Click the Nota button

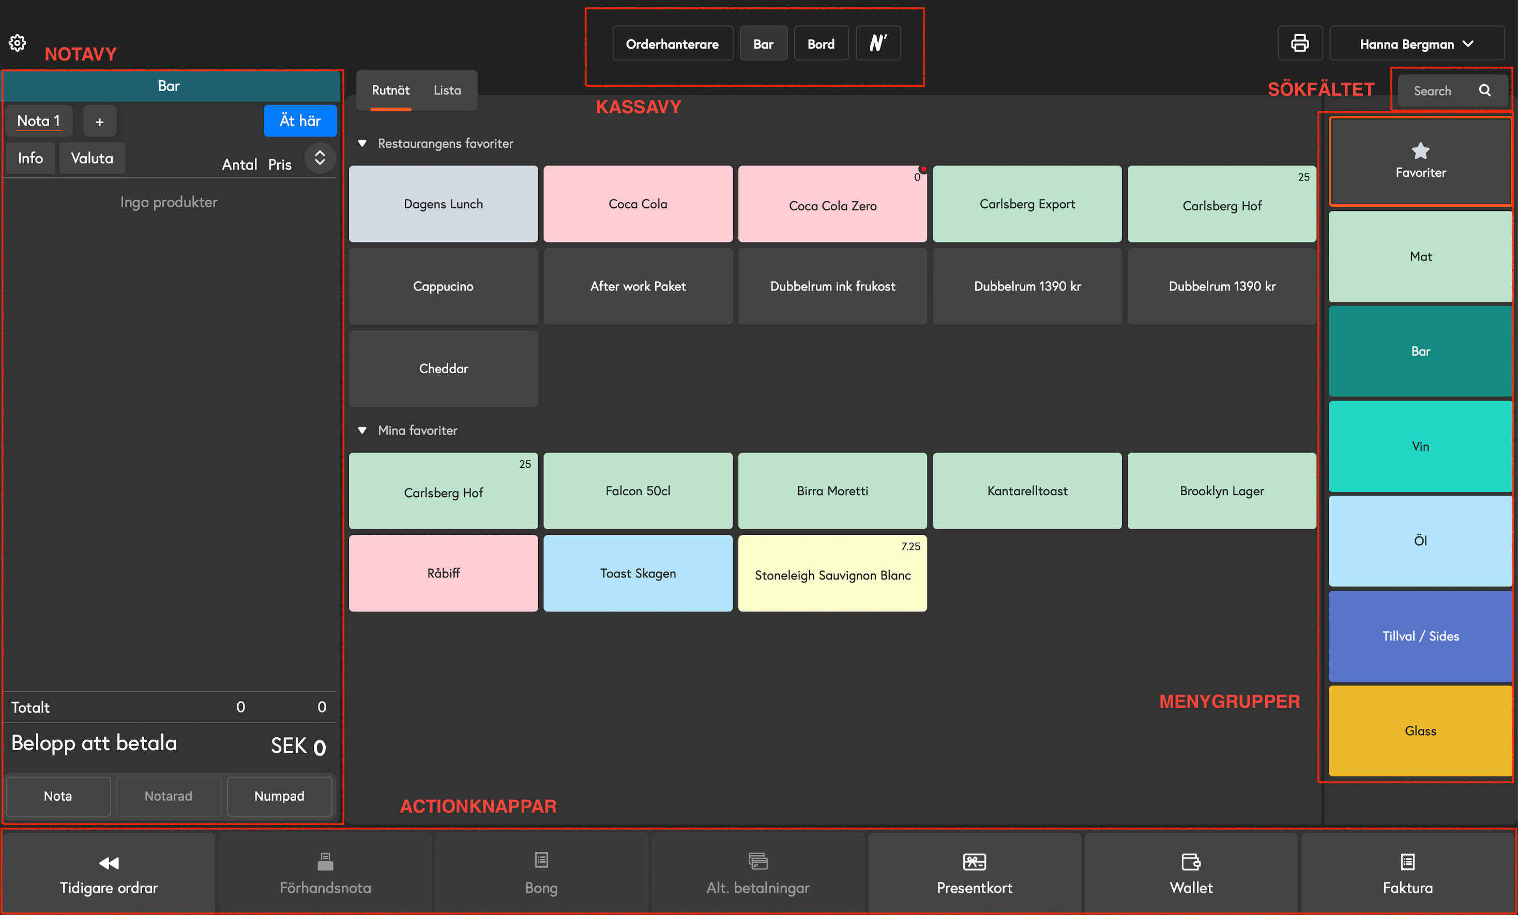[58, 796]
